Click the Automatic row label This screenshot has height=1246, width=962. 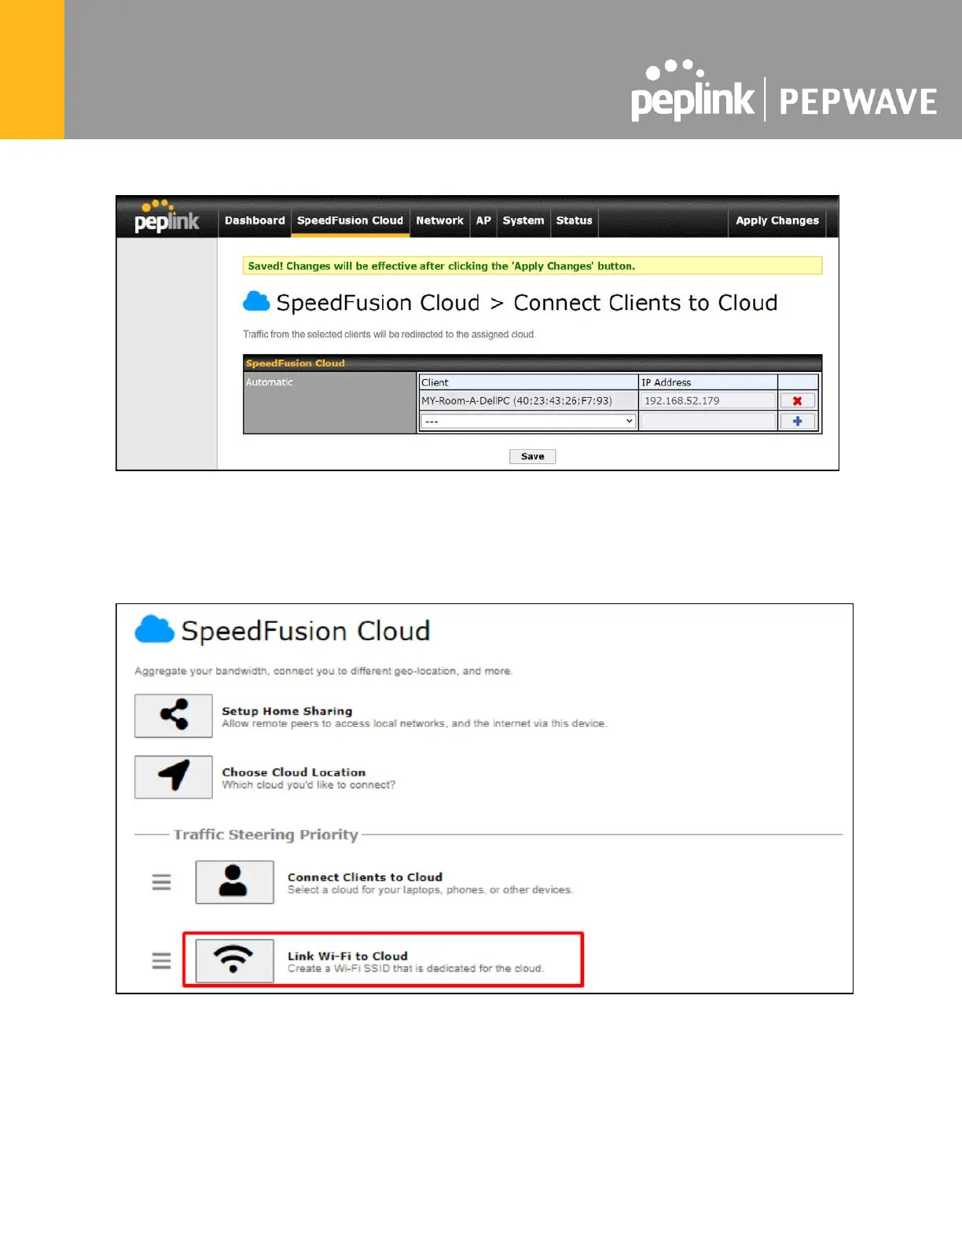[x=270, y=382]
